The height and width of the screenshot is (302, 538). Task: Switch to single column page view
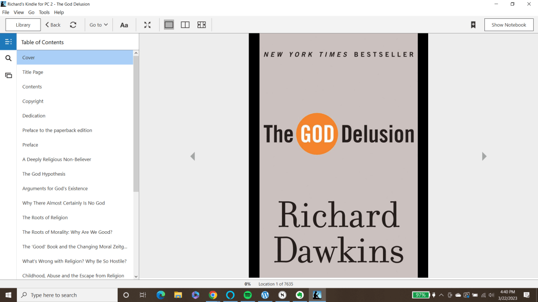(x=169, y=25)
